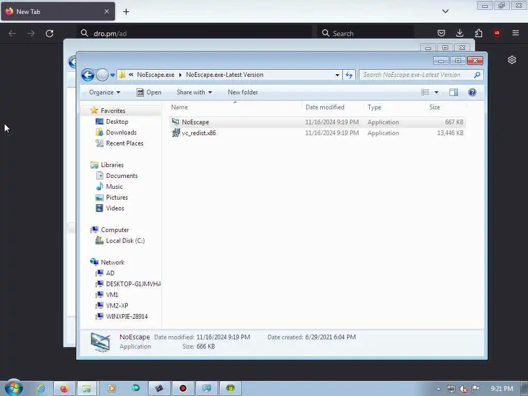The width and height of the screenshot is (528, 396).
Task: Open Recent Places in Favorites
Action: 125,143
